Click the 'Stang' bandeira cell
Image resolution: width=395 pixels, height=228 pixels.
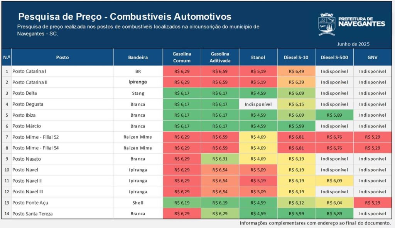point(138,93)
